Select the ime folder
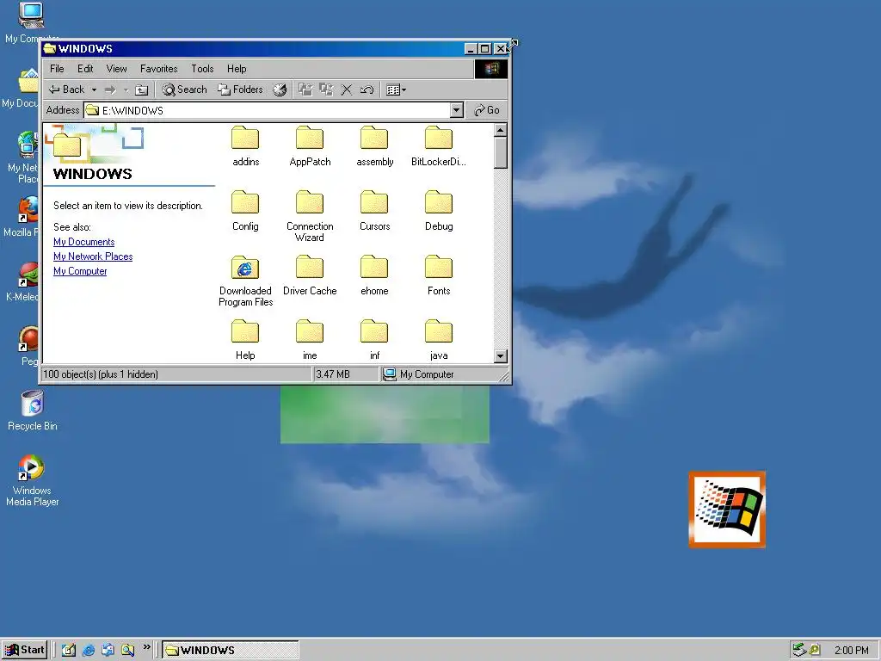 point(310,340)
